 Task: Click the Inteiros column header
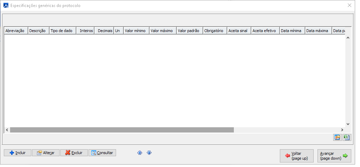click(x=85, y=31)
